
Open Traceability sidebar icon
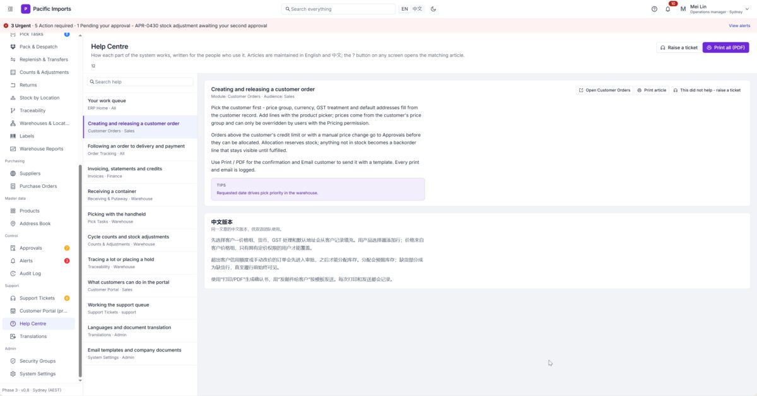pos(13,110)
